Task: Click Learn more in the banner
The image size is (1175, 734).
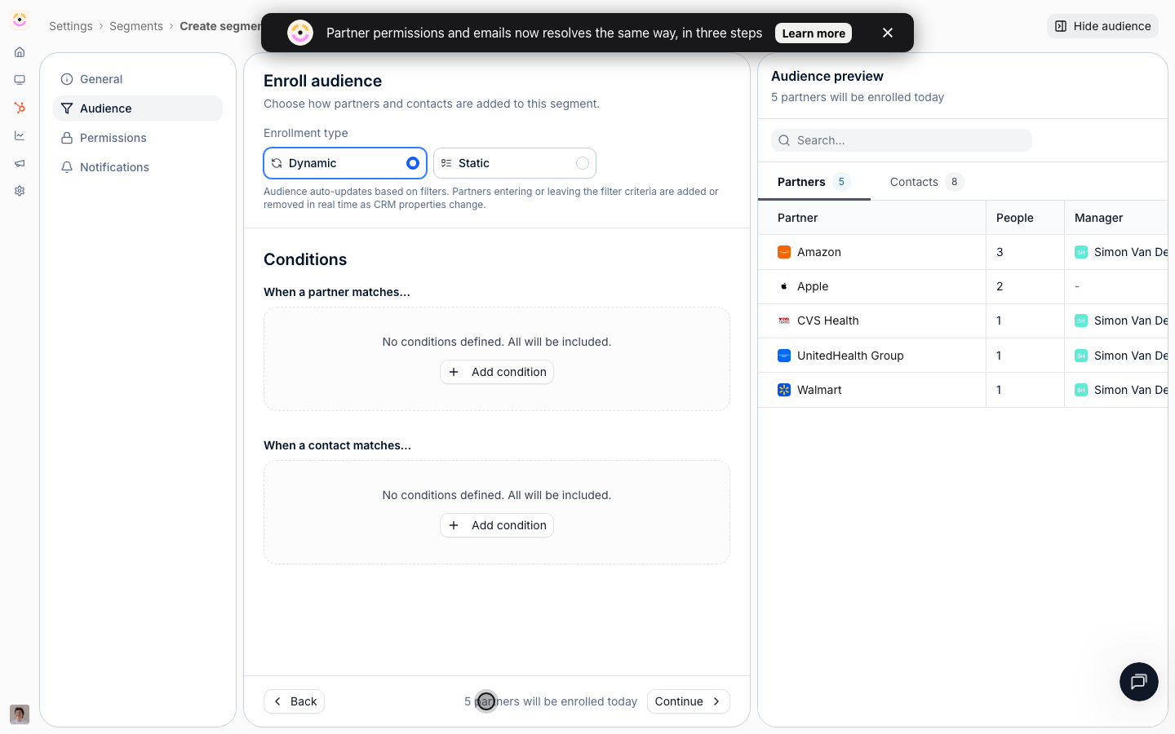Action: pos(814,33)
